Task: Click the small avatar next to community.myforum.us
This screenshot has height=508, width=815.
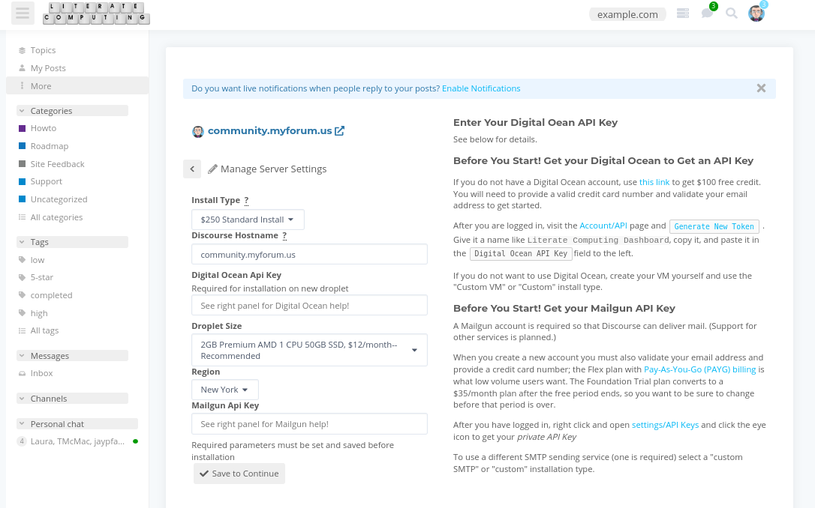Action: pyautogui.click(x=198, y=131)
